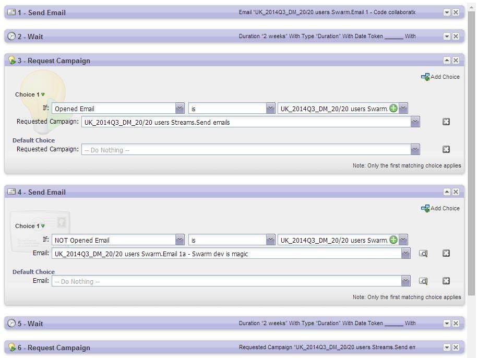Open Requested Campaign 'Streams.Send emails' dropdown
The width and height of the screenshot is (478, 358).
[415, 122]
